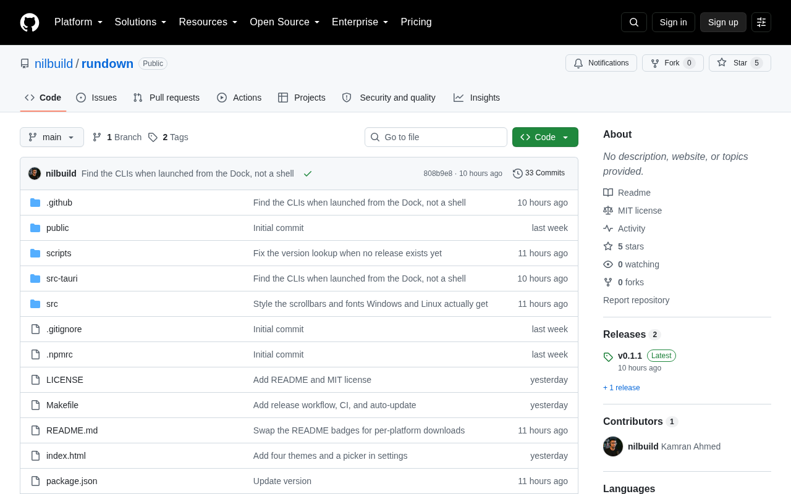The width and height of the screenshot is (791, 494).
Task: Click the LICENSE file icon
Action: click(x=35, y=380)
